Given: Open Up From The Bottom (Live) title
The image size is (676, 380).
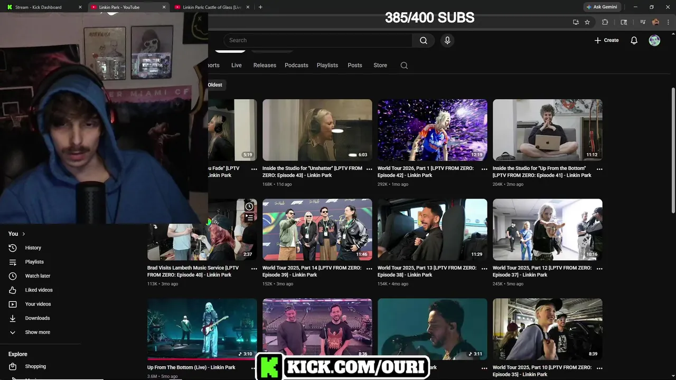Looking at the screenshot, I should point(191,367).
